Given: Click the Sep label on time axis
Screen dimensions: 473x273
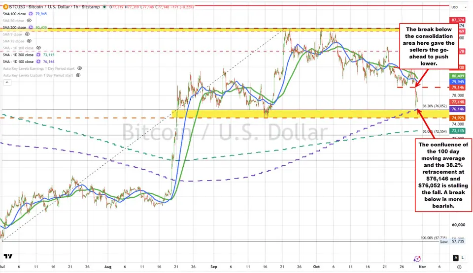Looking at the screenshot, I should pyautogui.click(x=213, y=267).
